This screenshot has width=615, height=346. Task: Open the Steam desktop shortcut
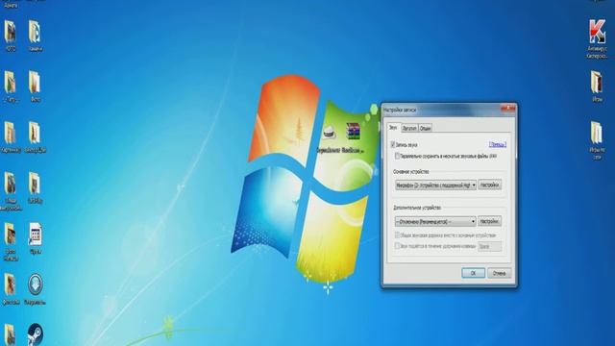click(x=35, y=334)
